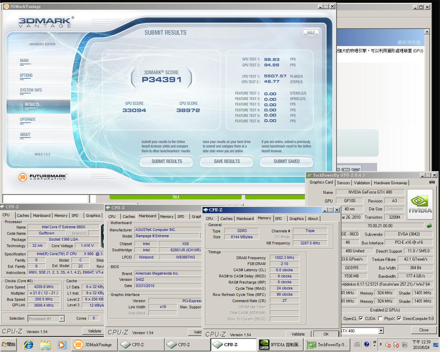The width and height of the screenshot is (440, 352).
Task: Switch to TechPowerUp GPU-Z taskbar button
Action: coord(327,344)
